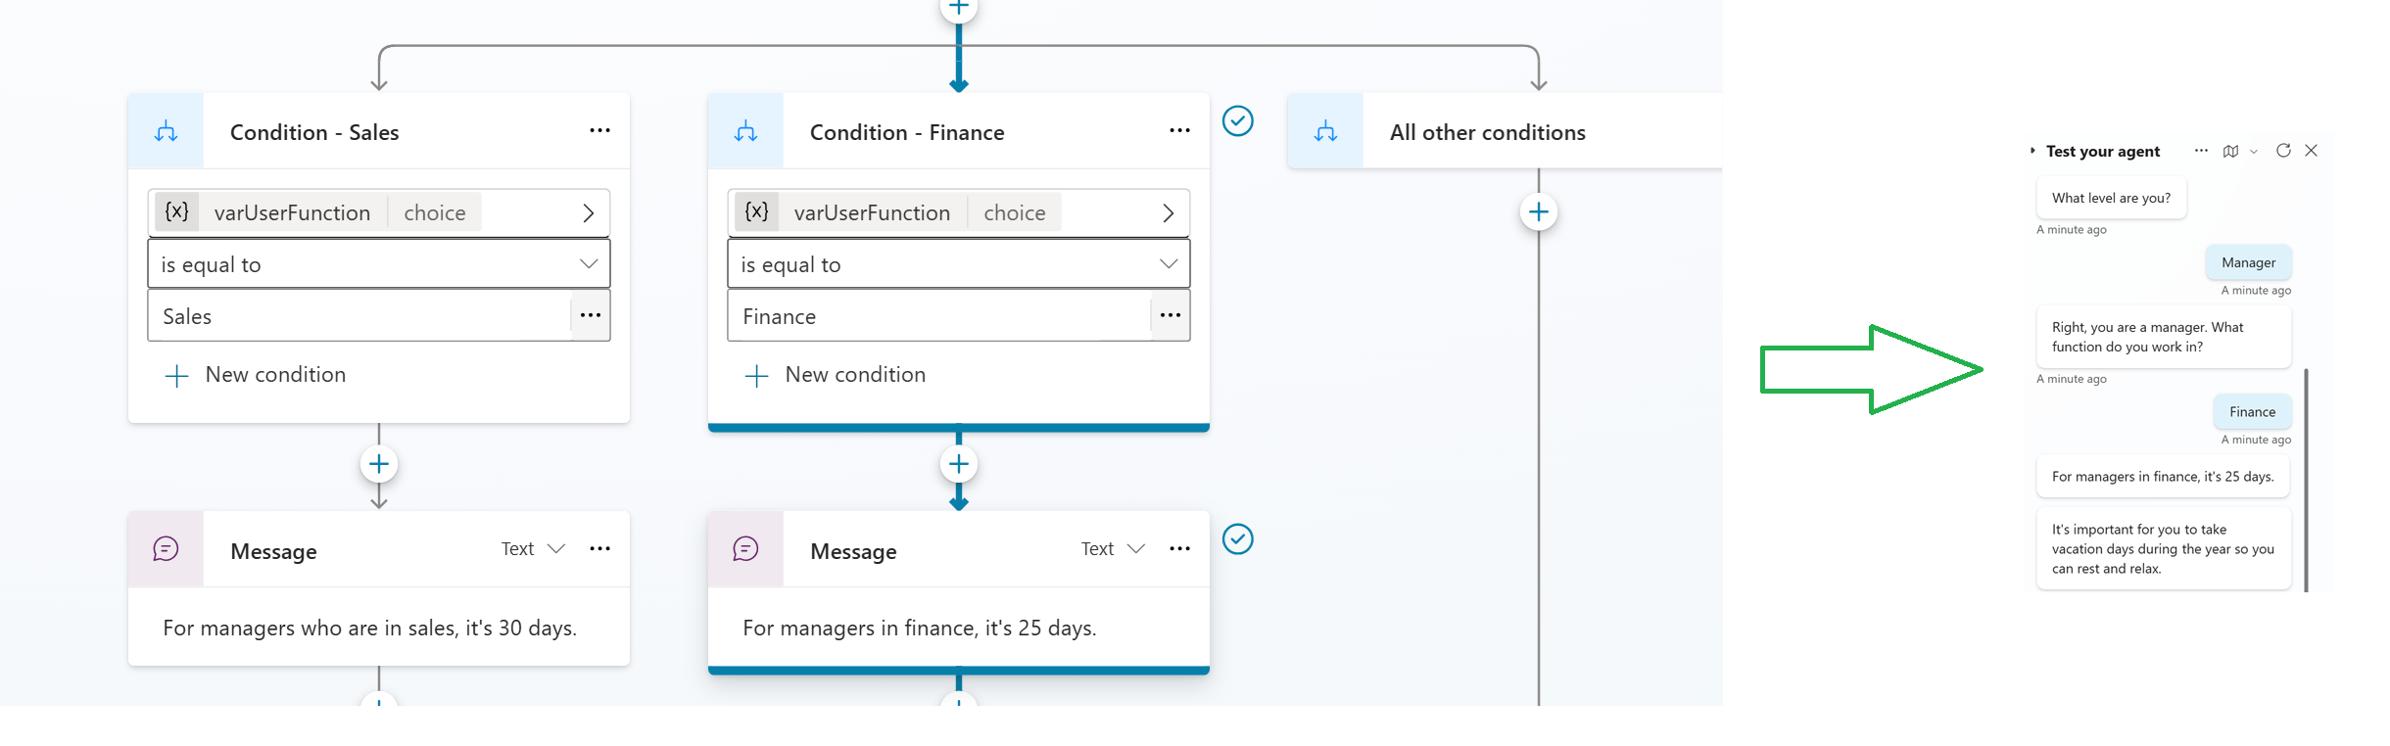Image resolution: width=2390 pixels, height=746 pixels.
Task: Refresh the Test your agent conversation
Action: click(x=2284, y=151)
